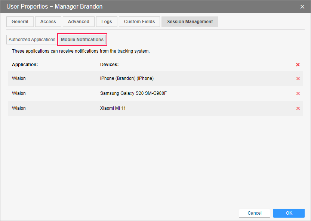Click the Session Management tab
This screenshot has height=221, width=311.
pos(190,22)
